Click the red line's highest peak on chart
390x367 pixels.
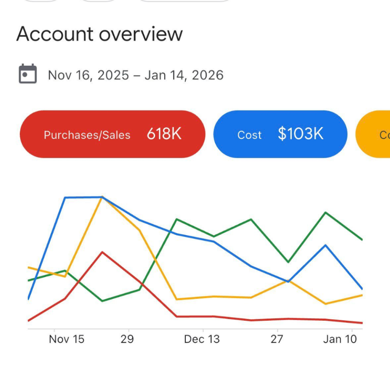(x=102, y=252)
